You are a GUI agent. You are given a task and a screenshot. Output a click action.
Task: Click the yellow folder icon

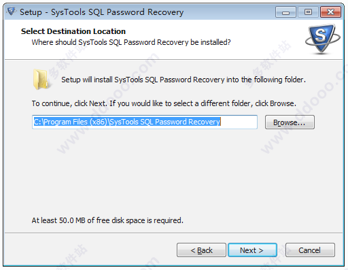point(41,80)
